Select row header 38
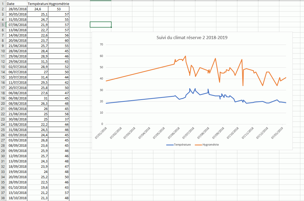Screen dimensions: 304x201 (x=3, y=198)
